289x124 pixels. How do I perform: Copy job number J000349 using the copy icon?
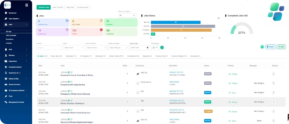pos(69,72)
